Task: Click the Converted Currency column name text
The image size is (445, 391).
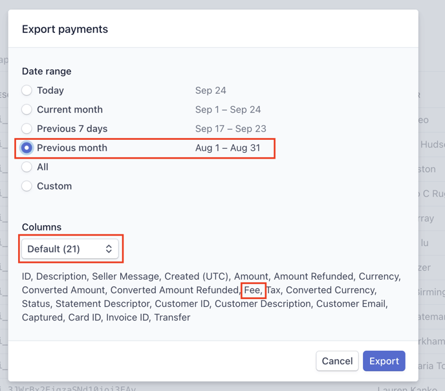Action: tap(329, 290)
